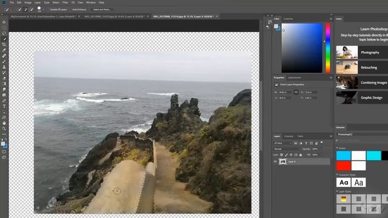Image resolution: width=388 pixels, height=218 pixels.
Task: Select the Crop tool
Action: pos(4,44)
